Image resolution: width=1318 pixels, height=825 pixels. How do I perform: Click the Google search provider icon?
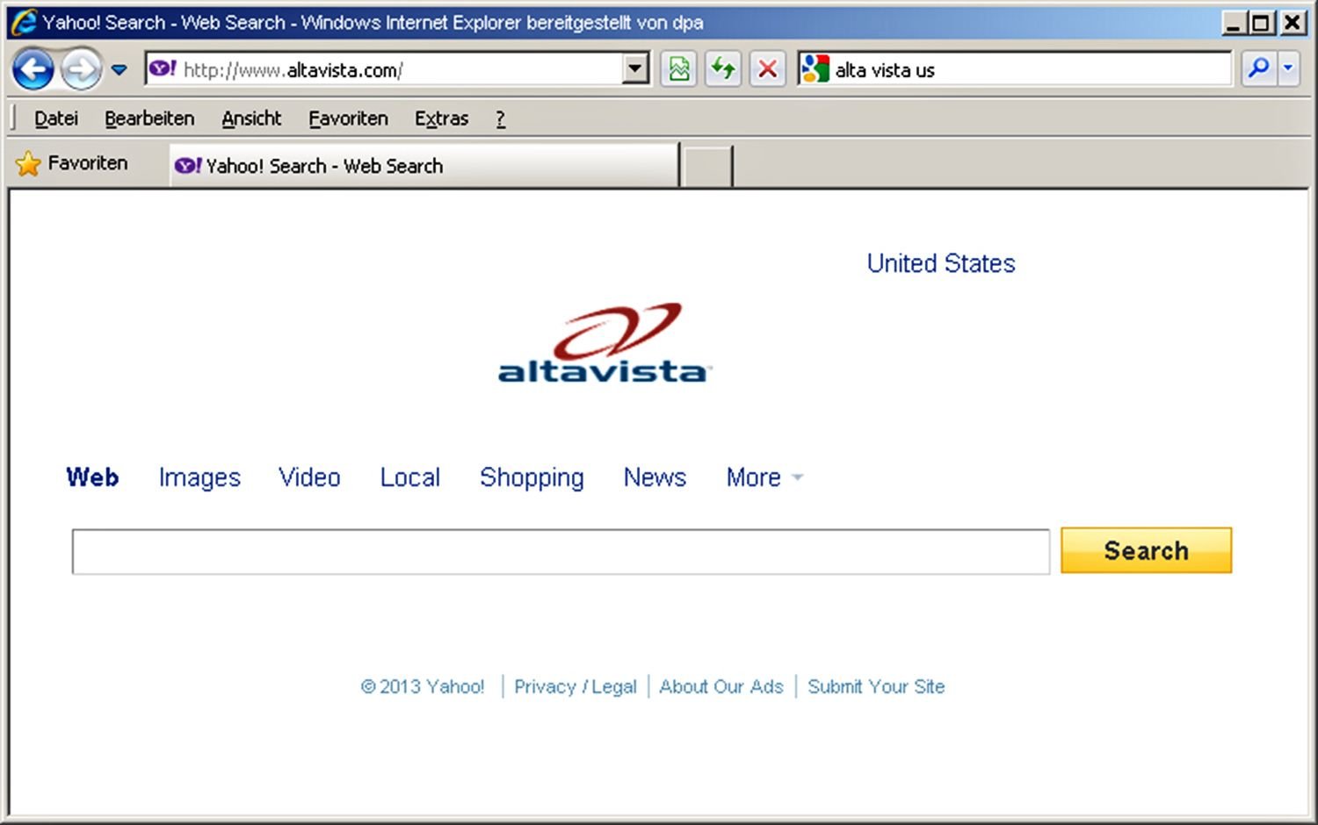click(815, 68)
